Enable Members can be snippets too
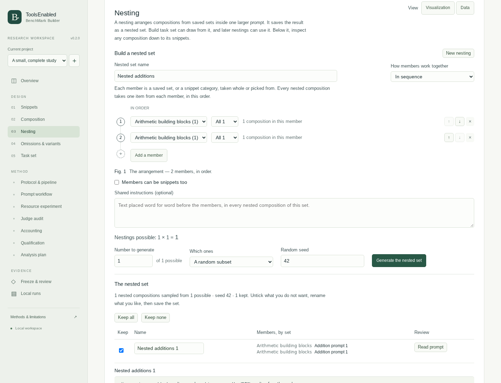Image resolution: width=501 pixels, height=383 pixels. [x=117, y=182]
